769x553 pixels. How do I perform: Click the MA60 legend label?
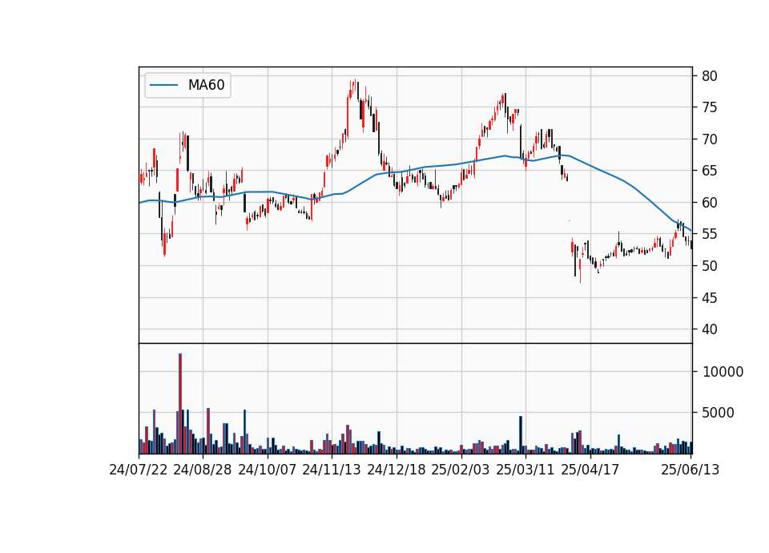[x=206, y=85]
